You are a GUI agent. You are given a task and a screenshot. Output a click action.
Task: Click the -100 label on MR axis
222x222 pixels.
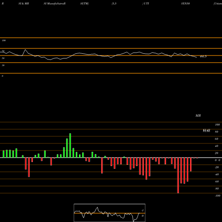tap(218, 196)
